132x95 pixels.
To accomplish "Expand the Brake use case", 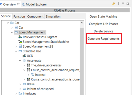I will [20, 84].
